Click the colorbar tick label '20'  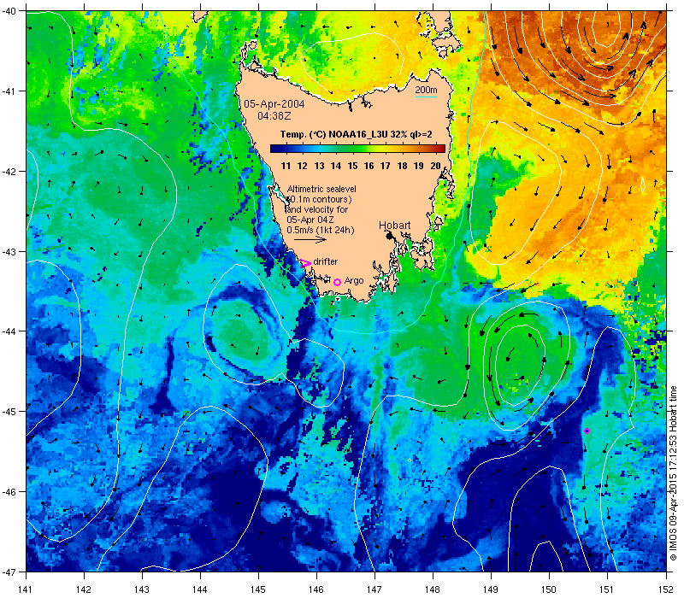pyautogui.click(x=435, y=166)
